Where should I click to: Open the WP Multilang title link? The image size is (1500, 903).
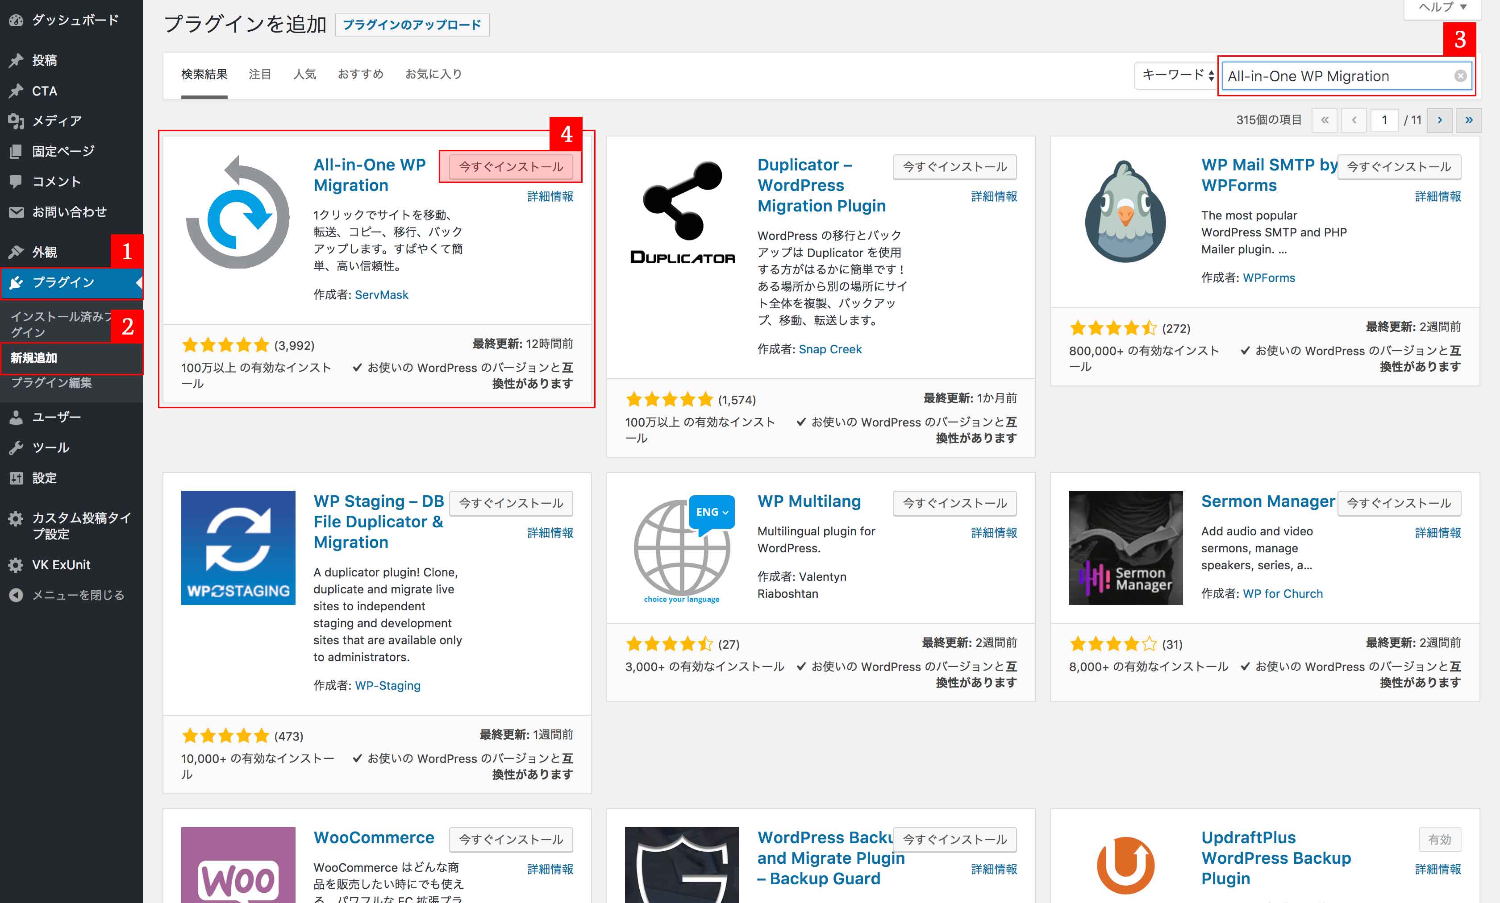[x=809, y=501]
